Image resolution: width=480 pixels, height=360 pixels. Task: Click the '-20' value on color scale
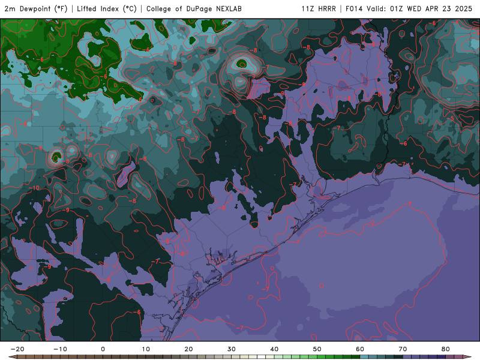click(x=17, y=349)
